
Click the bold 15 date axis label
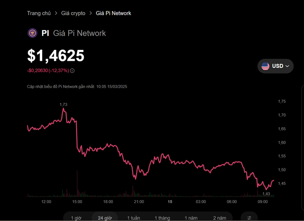pyautogui.click(x=170, y=201)
